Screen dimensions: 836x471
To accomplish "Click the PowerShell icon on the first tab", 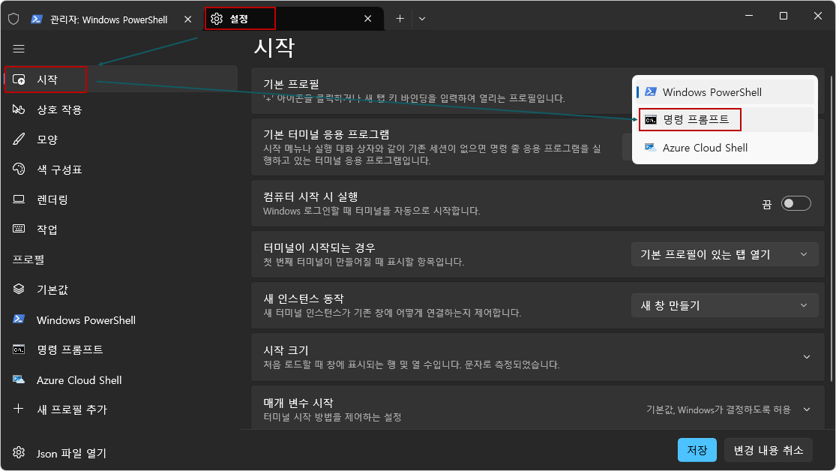I will click(x=37, y=19).
